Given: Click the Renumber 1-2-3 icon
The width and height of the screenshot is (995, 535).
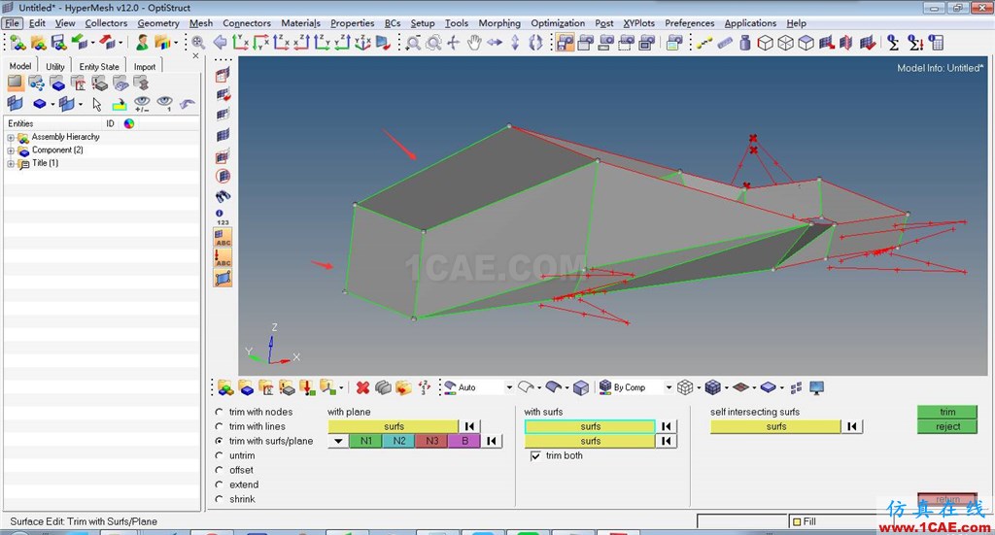Looking at the screenshot, I should (x=425, y=387).
